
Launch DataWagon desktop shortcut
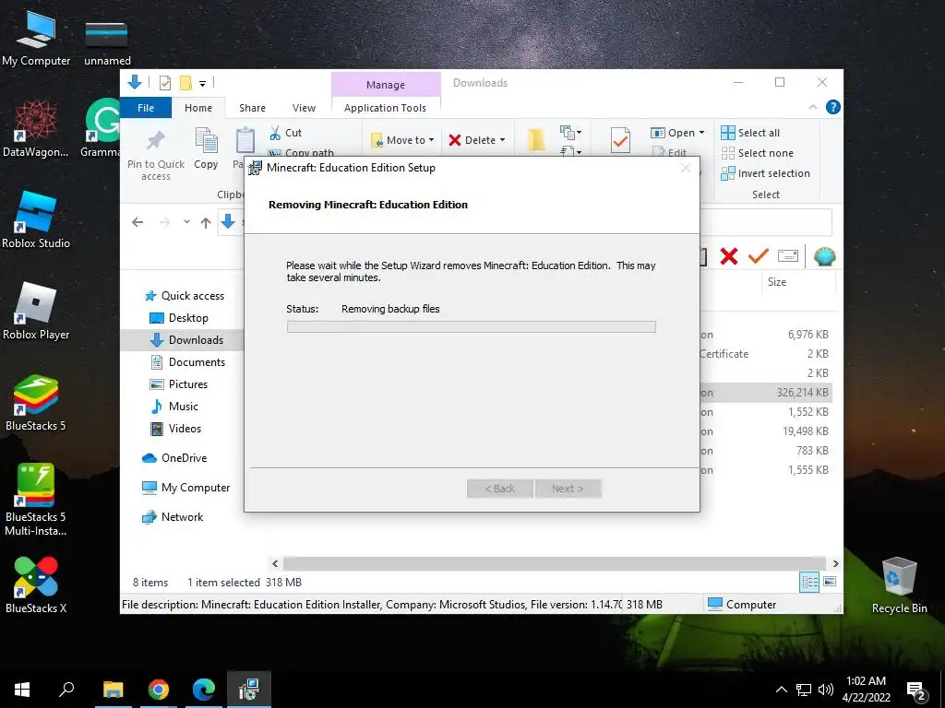coord(36,128)
